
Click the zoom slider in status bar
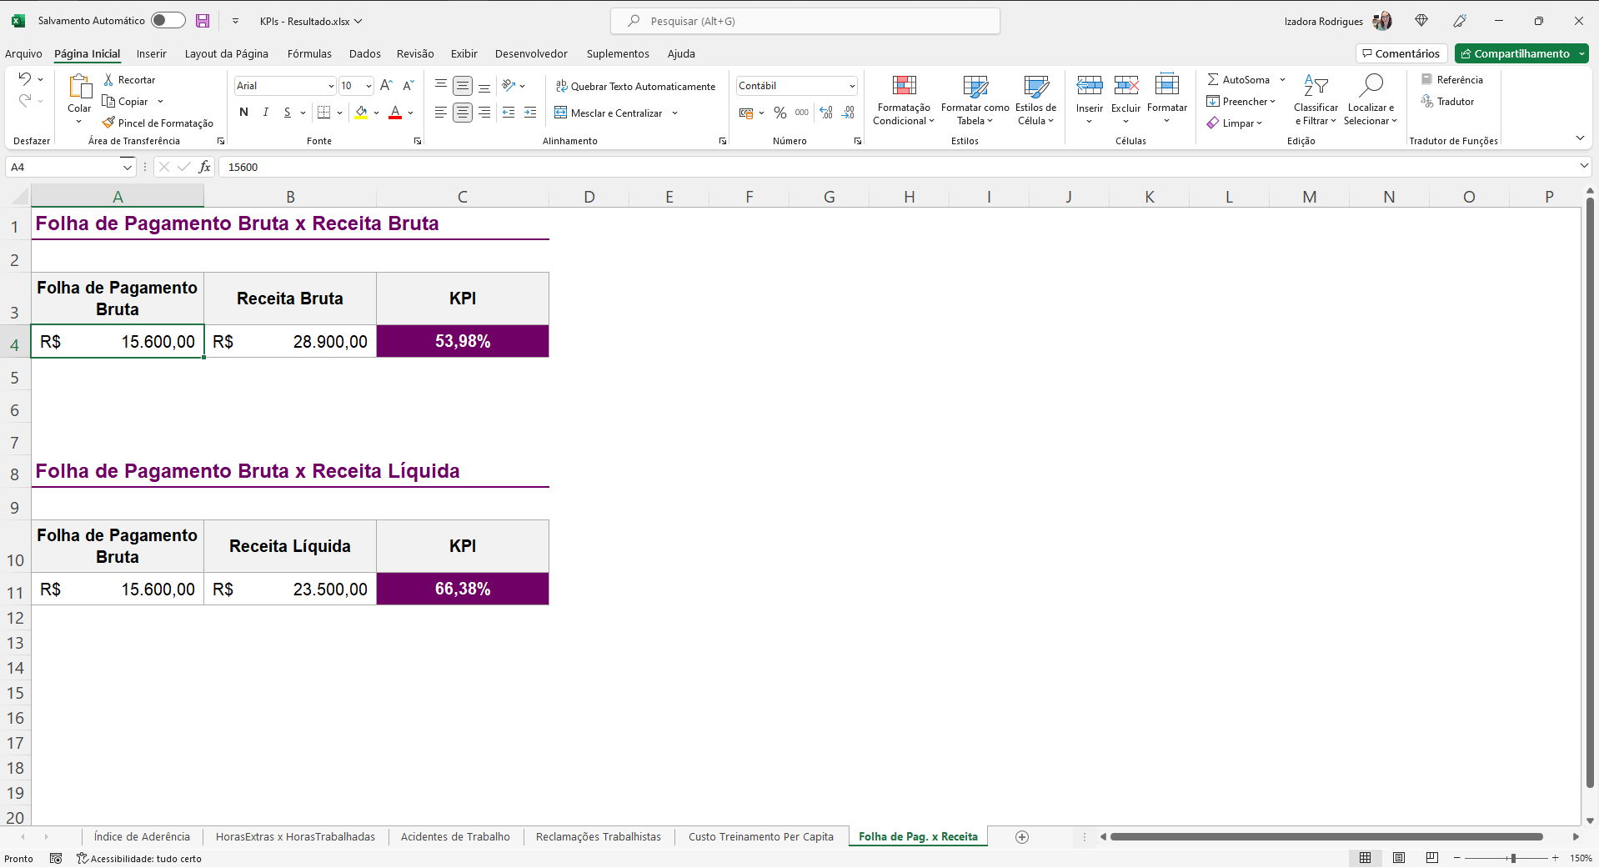point(1512,858)
